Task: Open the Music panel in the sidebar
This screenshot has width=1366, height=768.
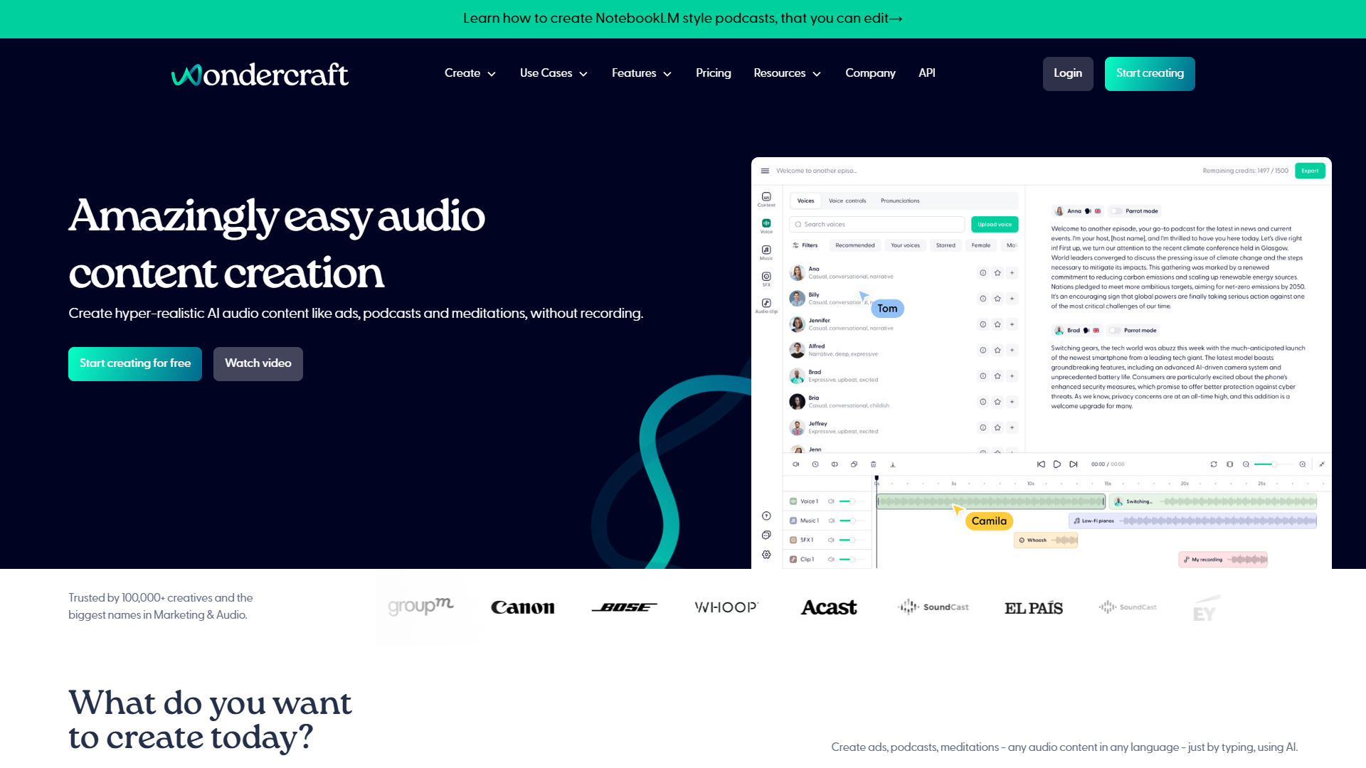Action: (766, 251)
